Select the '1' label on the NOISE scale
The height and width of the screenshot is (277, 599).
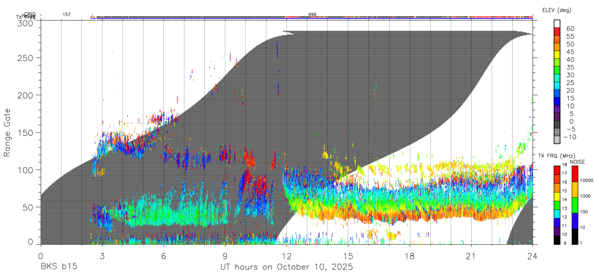coord(580,243)
